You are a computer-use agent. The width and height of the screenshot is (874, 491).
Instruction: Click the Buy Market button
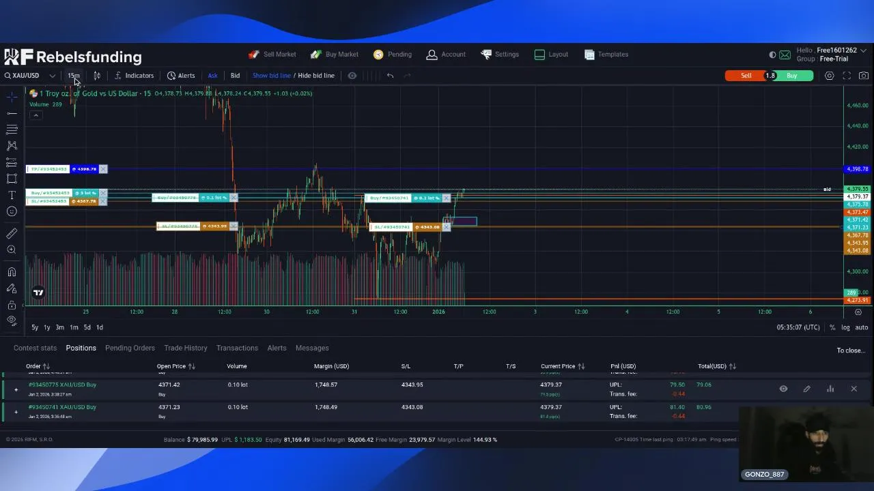coord(334,55)
